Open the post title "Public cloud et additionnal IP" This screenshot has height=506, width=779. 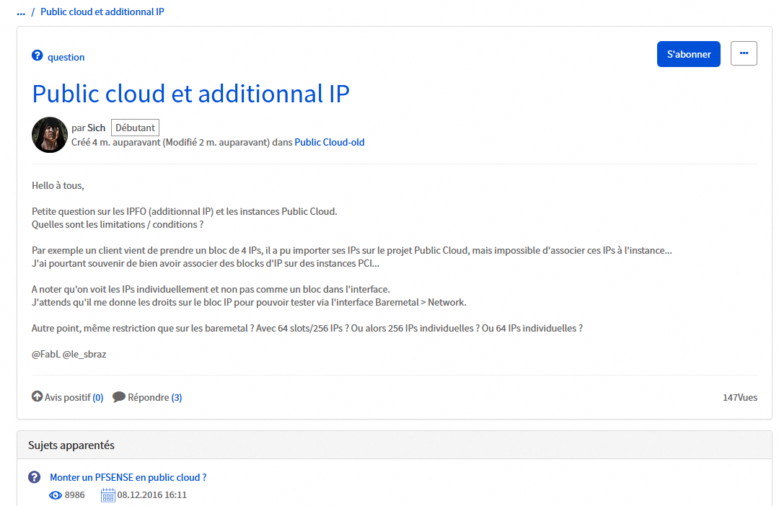tap(190, 94)
